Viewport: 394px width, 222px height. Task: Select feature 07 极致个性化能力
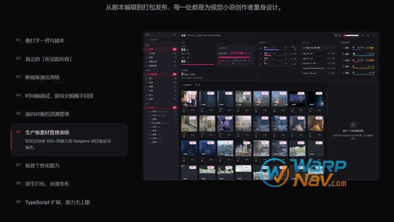click(42, 165)
